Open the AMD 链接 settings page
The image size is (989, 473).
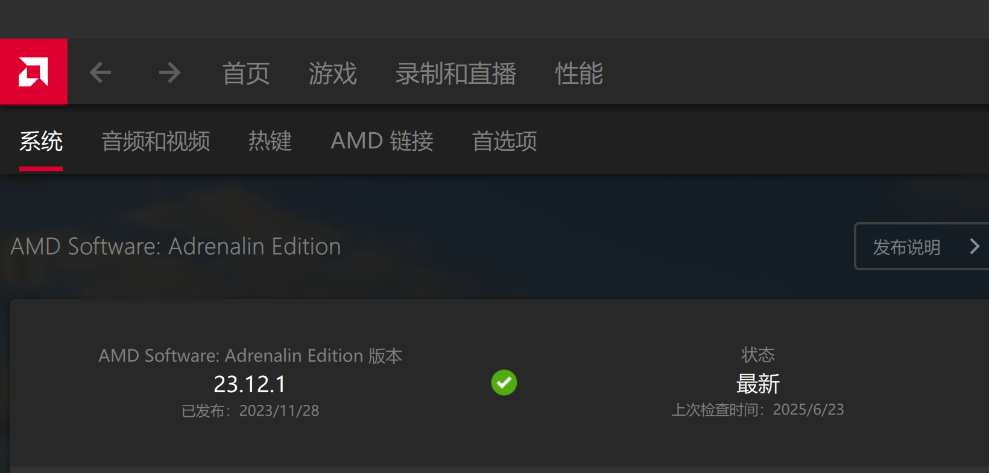click(382, 141)
